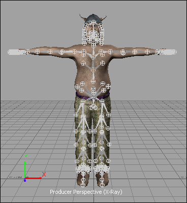Image resolution: width=187 pixels, height=203 pixels.
Task: Select the neck effector below the beard
Action: point(93,45)
